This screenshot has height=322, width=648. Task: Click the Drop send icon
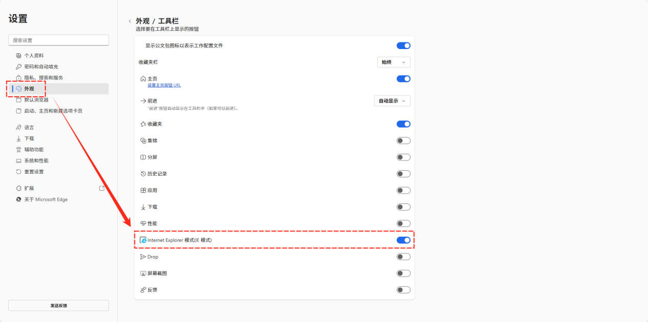tap(143, 257)
